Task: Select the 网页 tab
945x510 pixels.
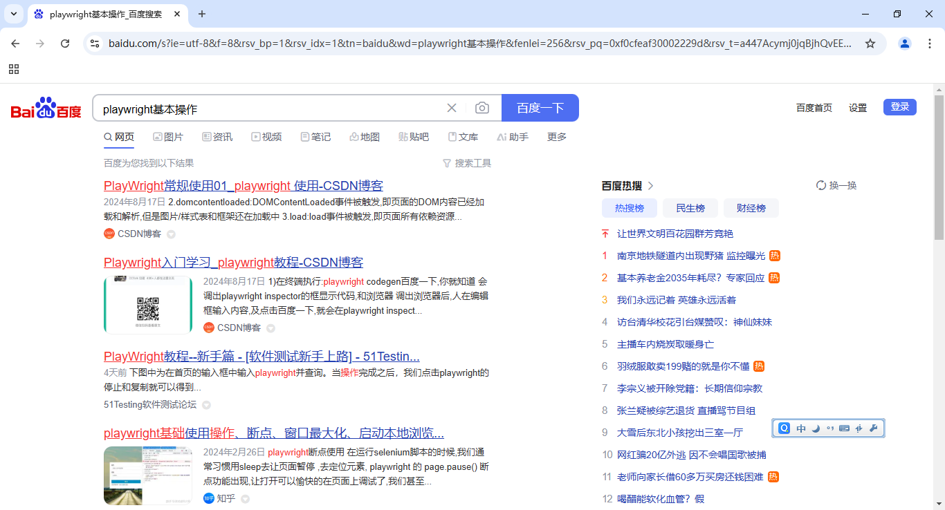Action: [119, 137]
